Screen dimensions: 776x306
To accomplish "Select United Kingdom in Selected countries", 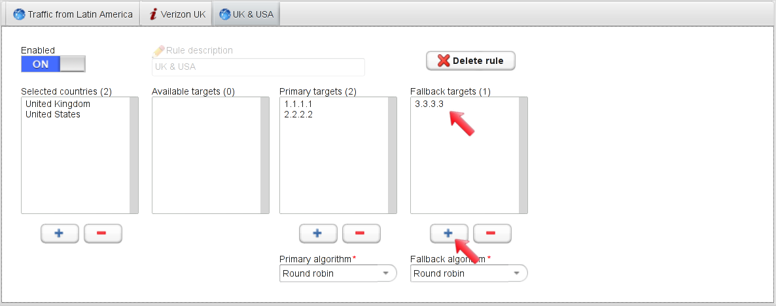I will coord(58,104).
